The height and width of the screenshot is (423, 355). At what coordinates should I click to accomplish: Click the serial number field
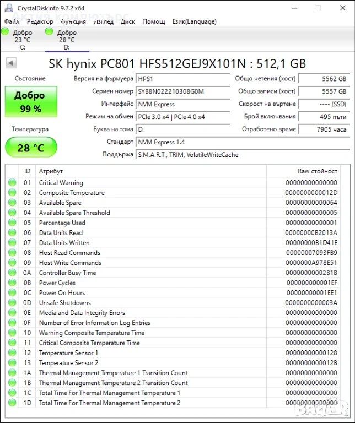click(x=182, y=91)
